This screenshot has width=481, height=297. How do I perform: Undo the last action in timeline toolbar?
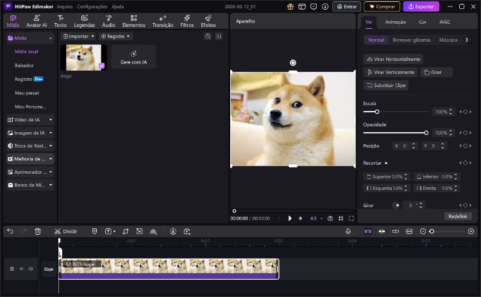[10, 232]
